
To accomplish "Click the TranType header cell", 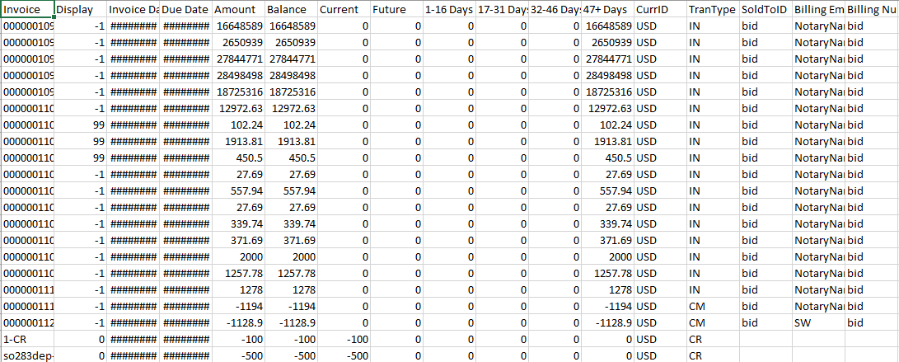I will coord(712,9).
